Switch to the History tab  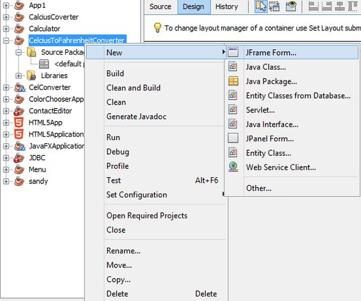[227, 7]
